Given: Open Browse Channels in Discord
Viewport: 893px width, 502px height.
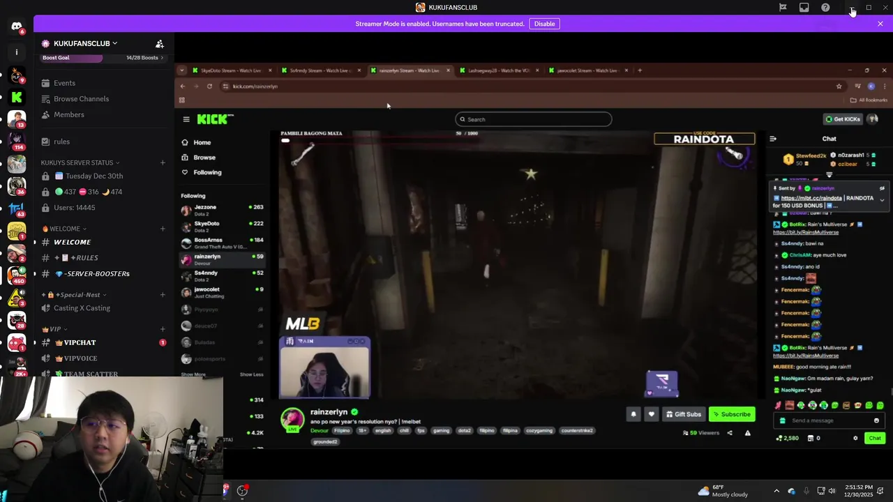Looking at the screenshot, I should [x=81, y=99].
